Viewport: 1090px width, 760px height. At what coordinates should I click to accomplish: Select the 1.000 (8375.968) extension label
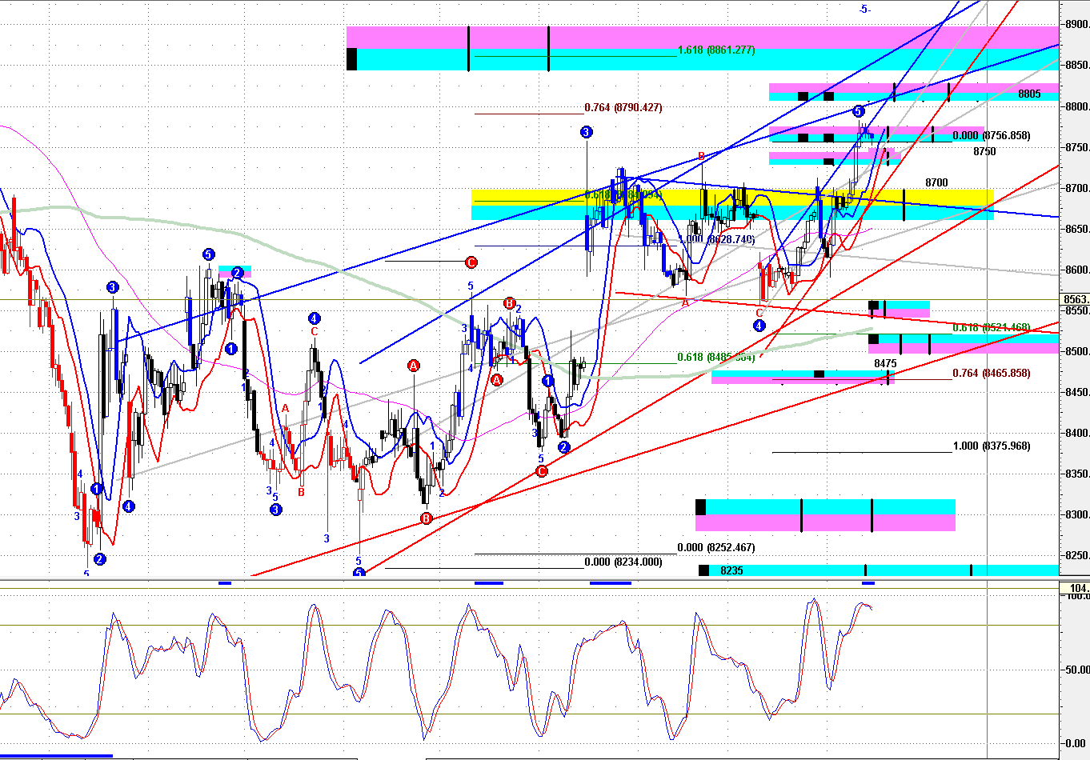coord(992,446)
